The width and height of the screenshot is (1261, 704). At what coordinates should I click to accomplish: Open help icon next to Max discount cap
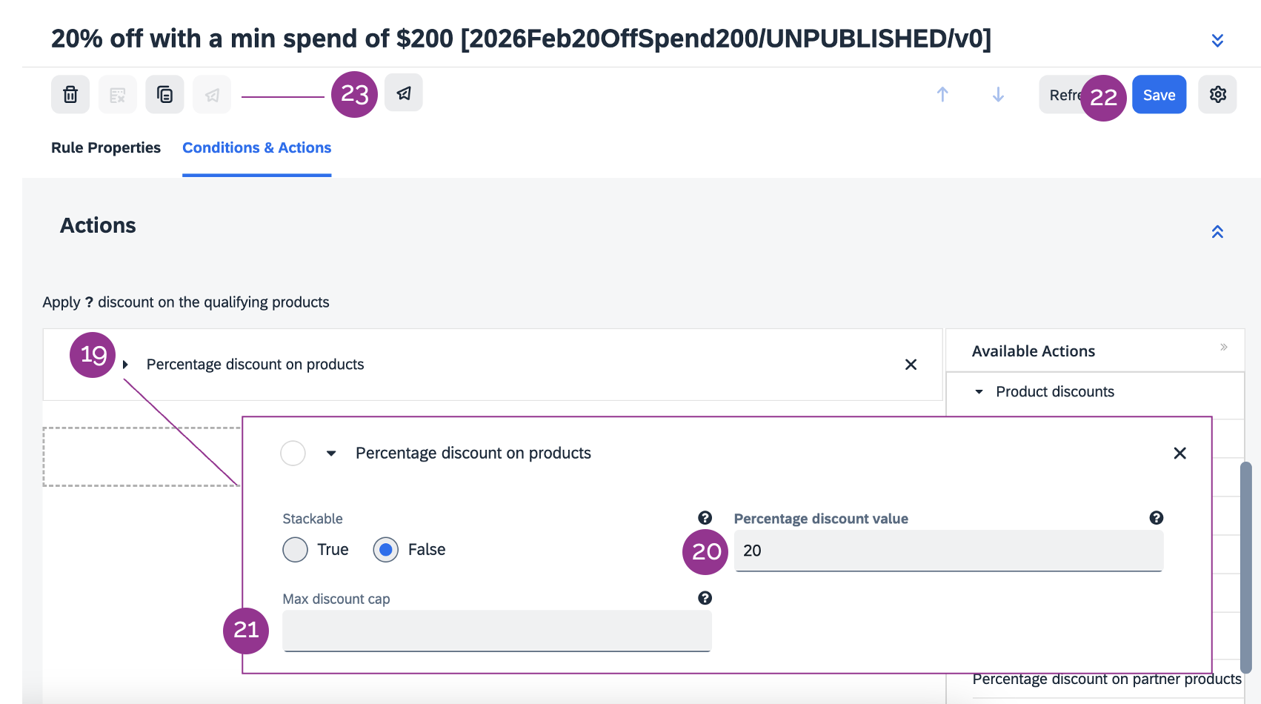(705, 598)
